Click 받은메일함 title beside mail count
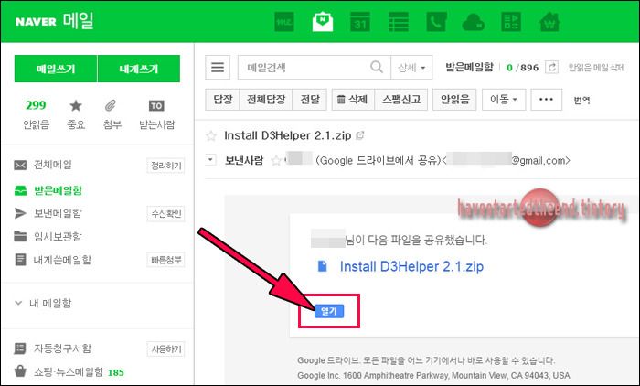This screenshot has height=386, width=640. point(469,67)
